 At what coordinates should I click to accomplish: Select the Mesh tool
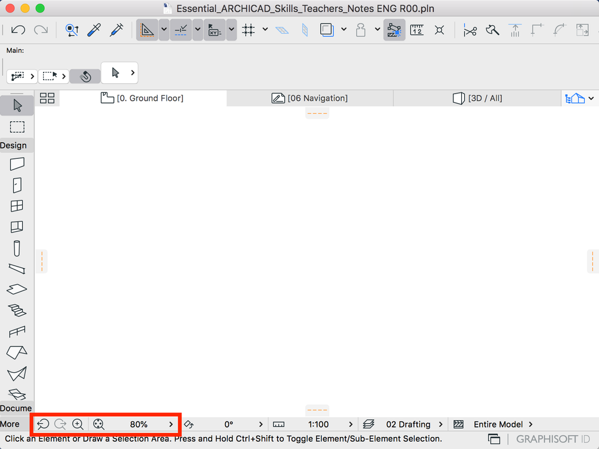pyautogui.click(x=17, y=394)
